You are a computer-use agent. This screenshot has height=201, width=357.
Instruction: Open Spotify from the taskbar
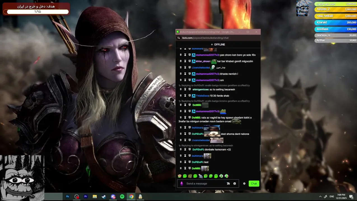[122, 197]
